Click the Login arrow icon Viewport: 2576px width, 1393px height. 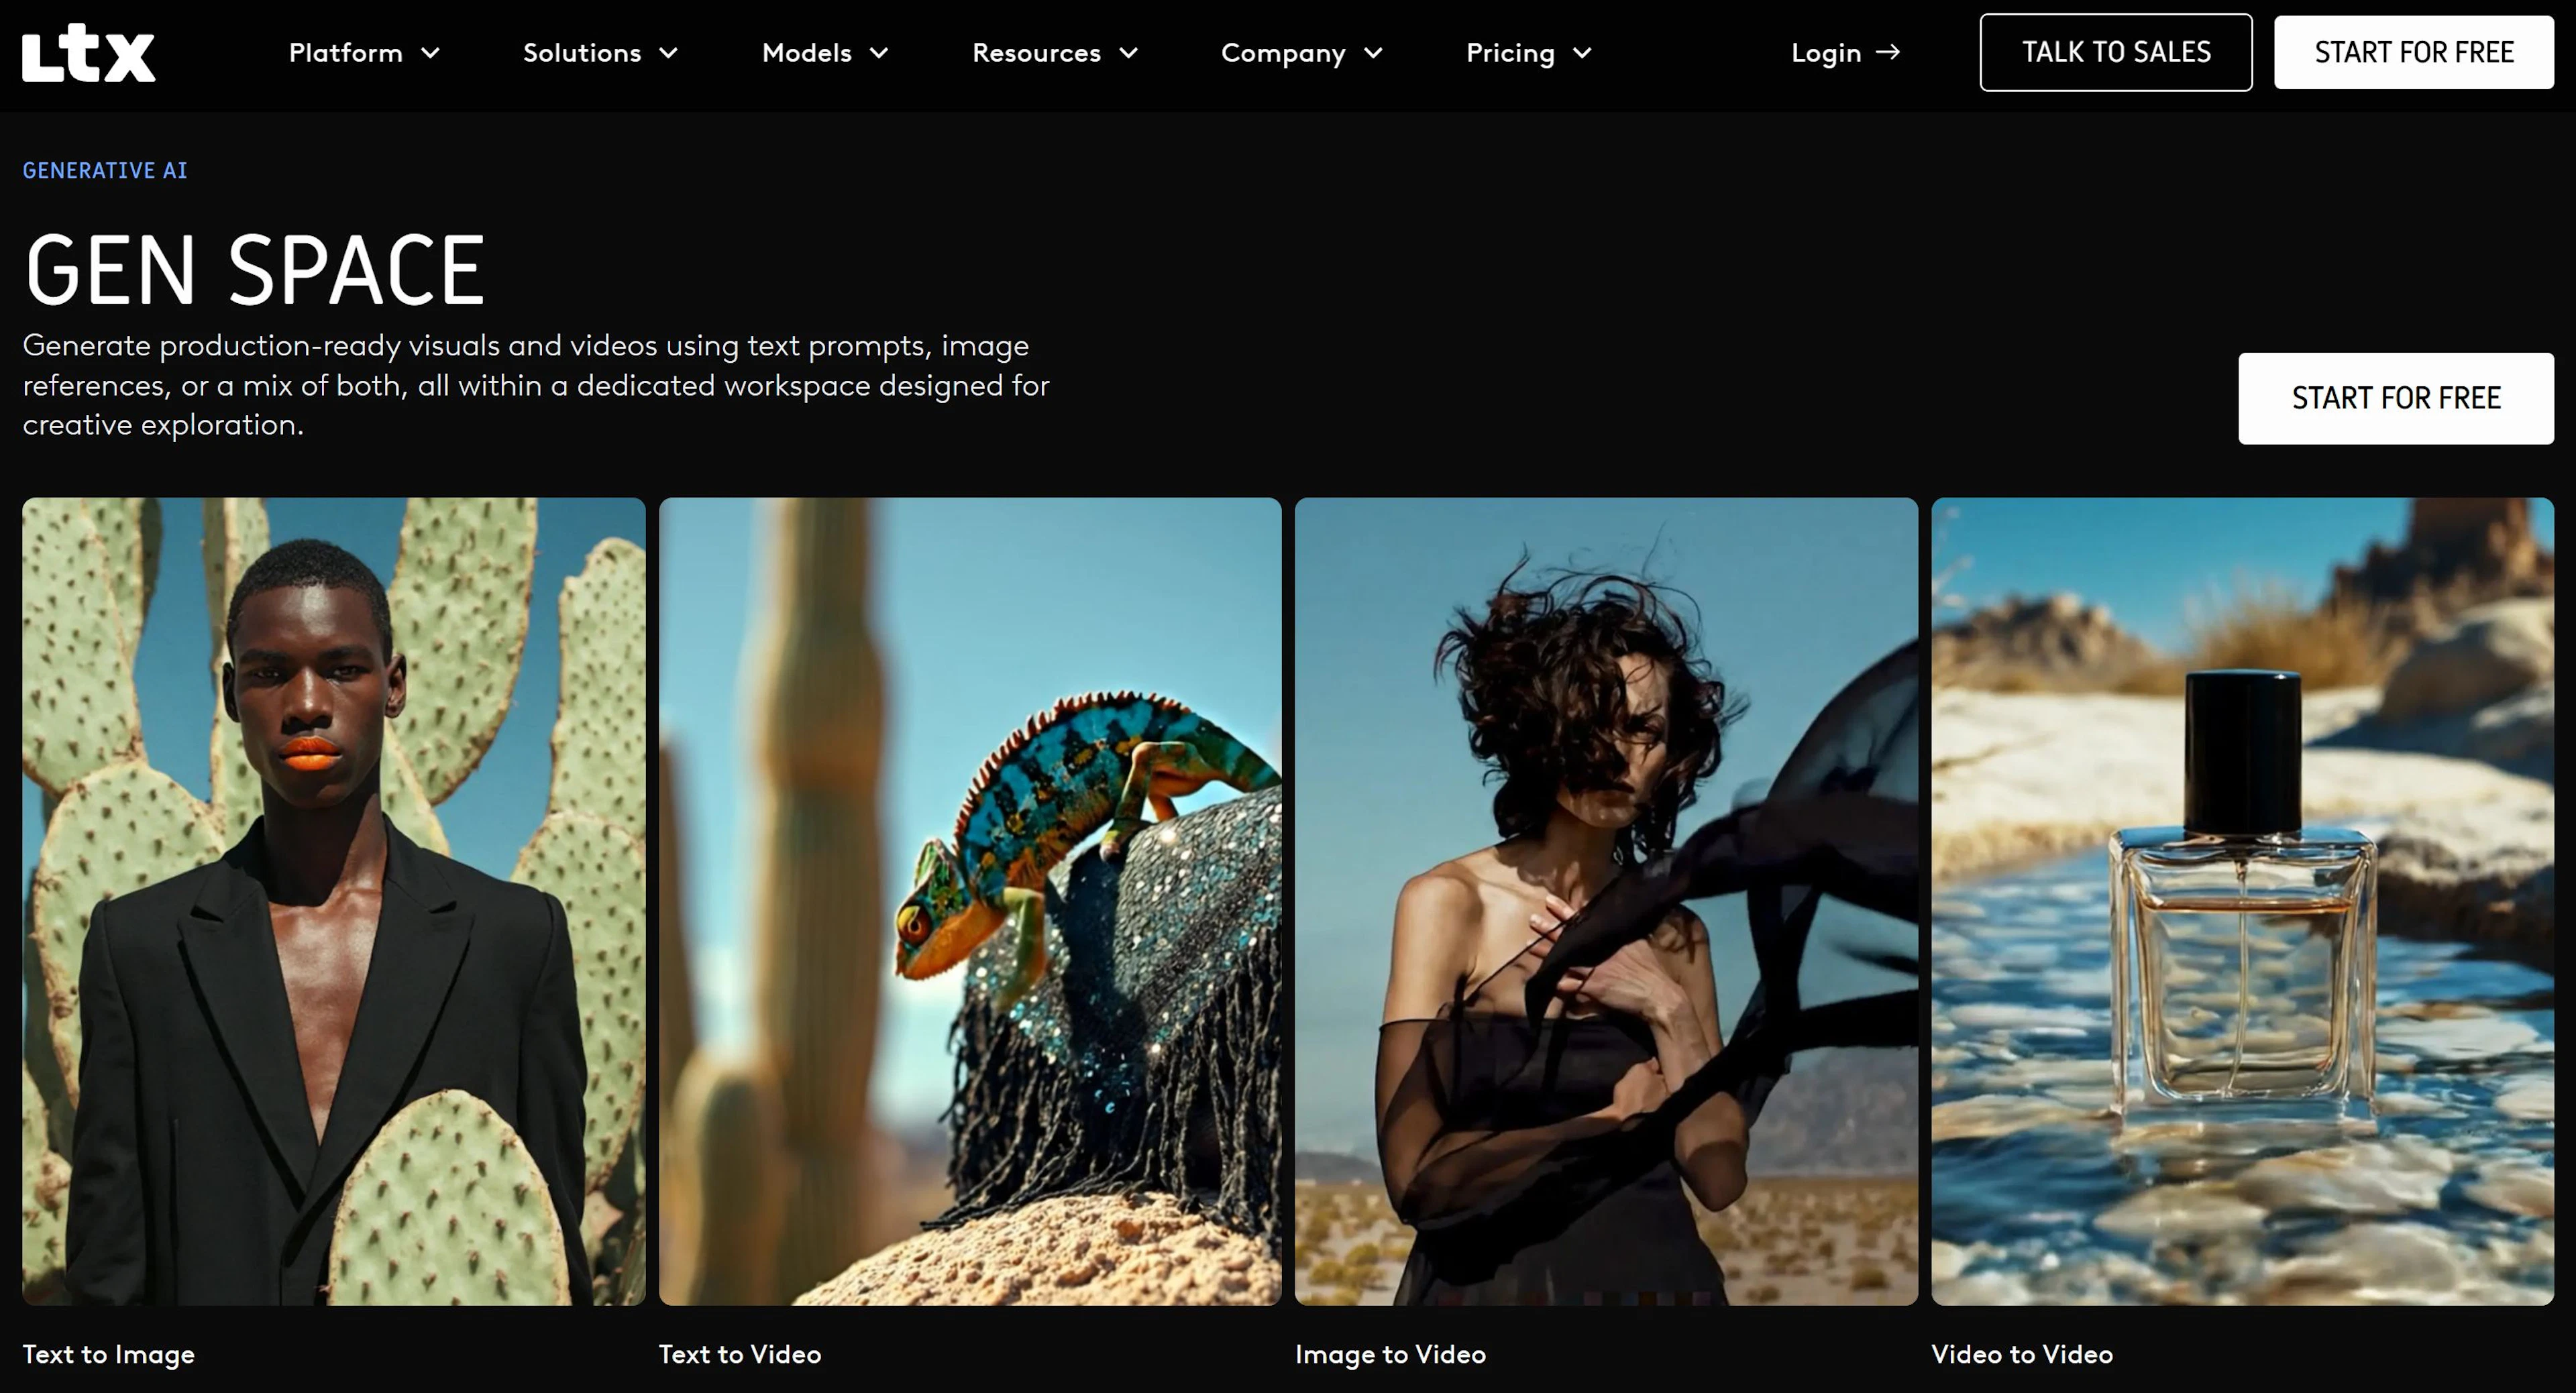point(1888,52)
